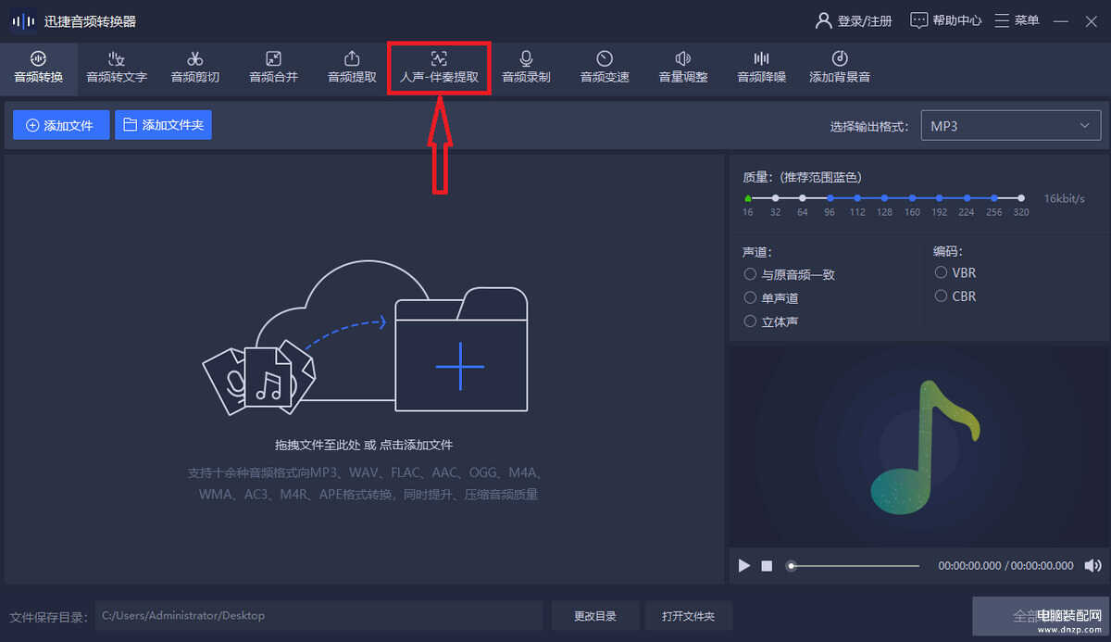1111x642 pixels.
Task: Minimize the application window
Action: coord(1061,20)
